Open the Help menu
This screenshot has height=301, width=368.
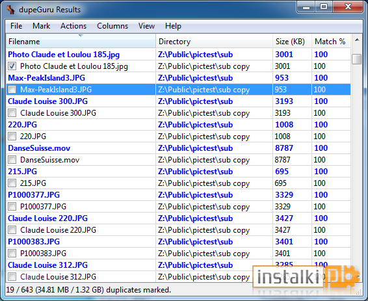[x=173, y=26]
